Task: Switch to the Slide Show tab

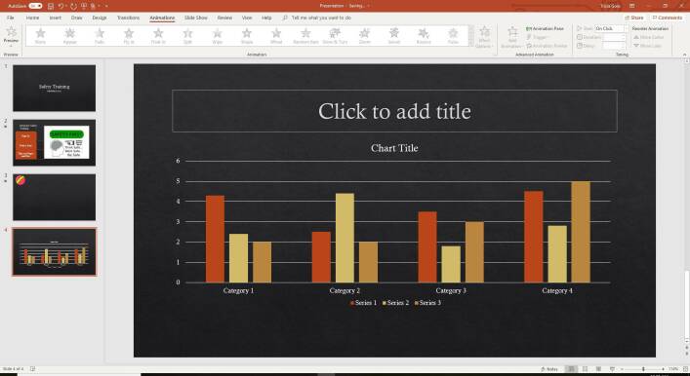Action: pyautogui.click(x=196, y=18)
